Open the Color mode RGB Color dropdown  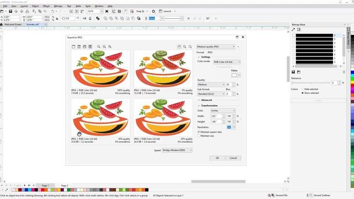(227, 62)
